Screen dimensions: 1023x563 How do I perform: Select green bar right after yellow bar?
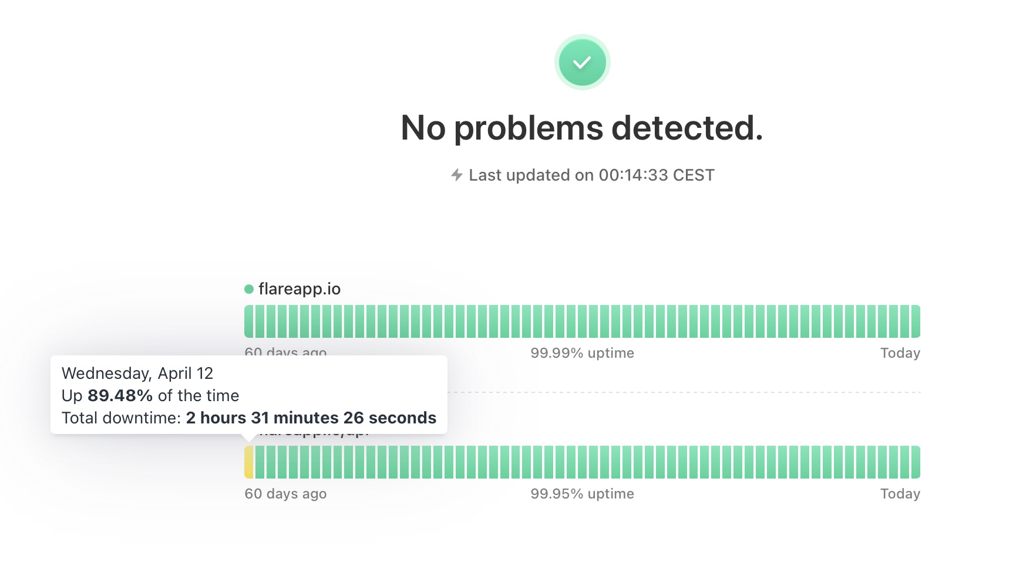tap(260, 462)
